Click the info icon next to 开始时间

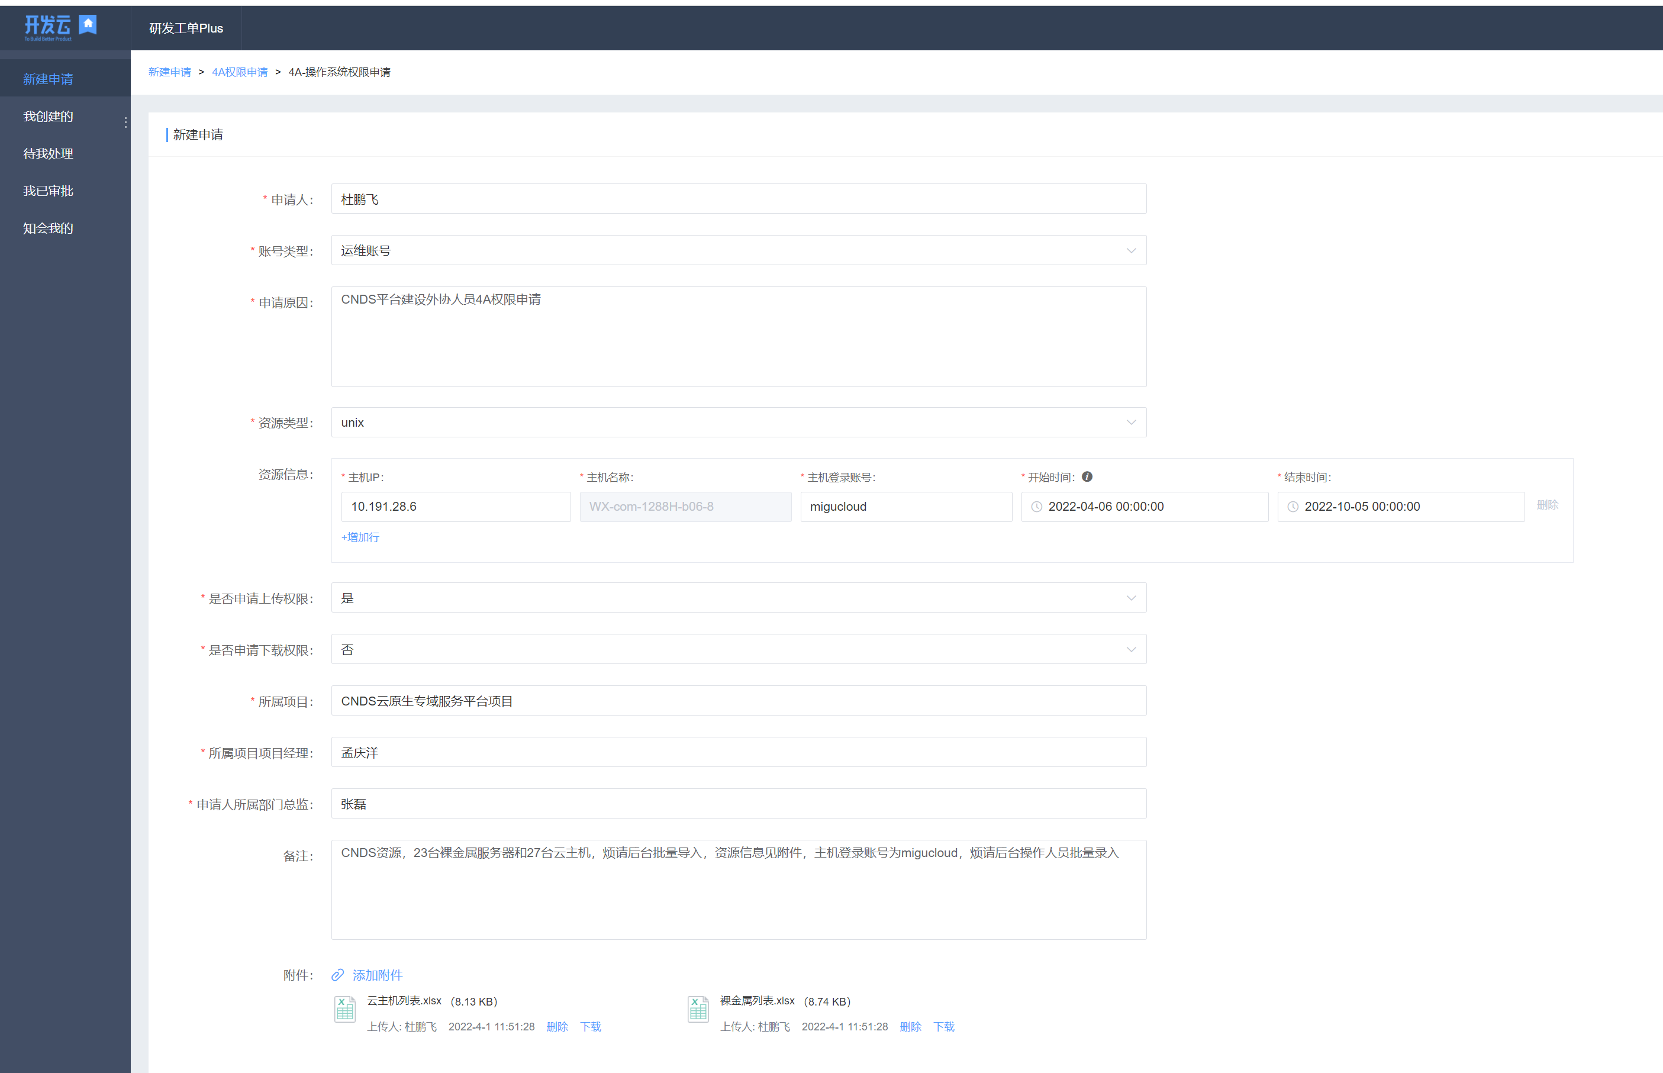pos(1087,477)
